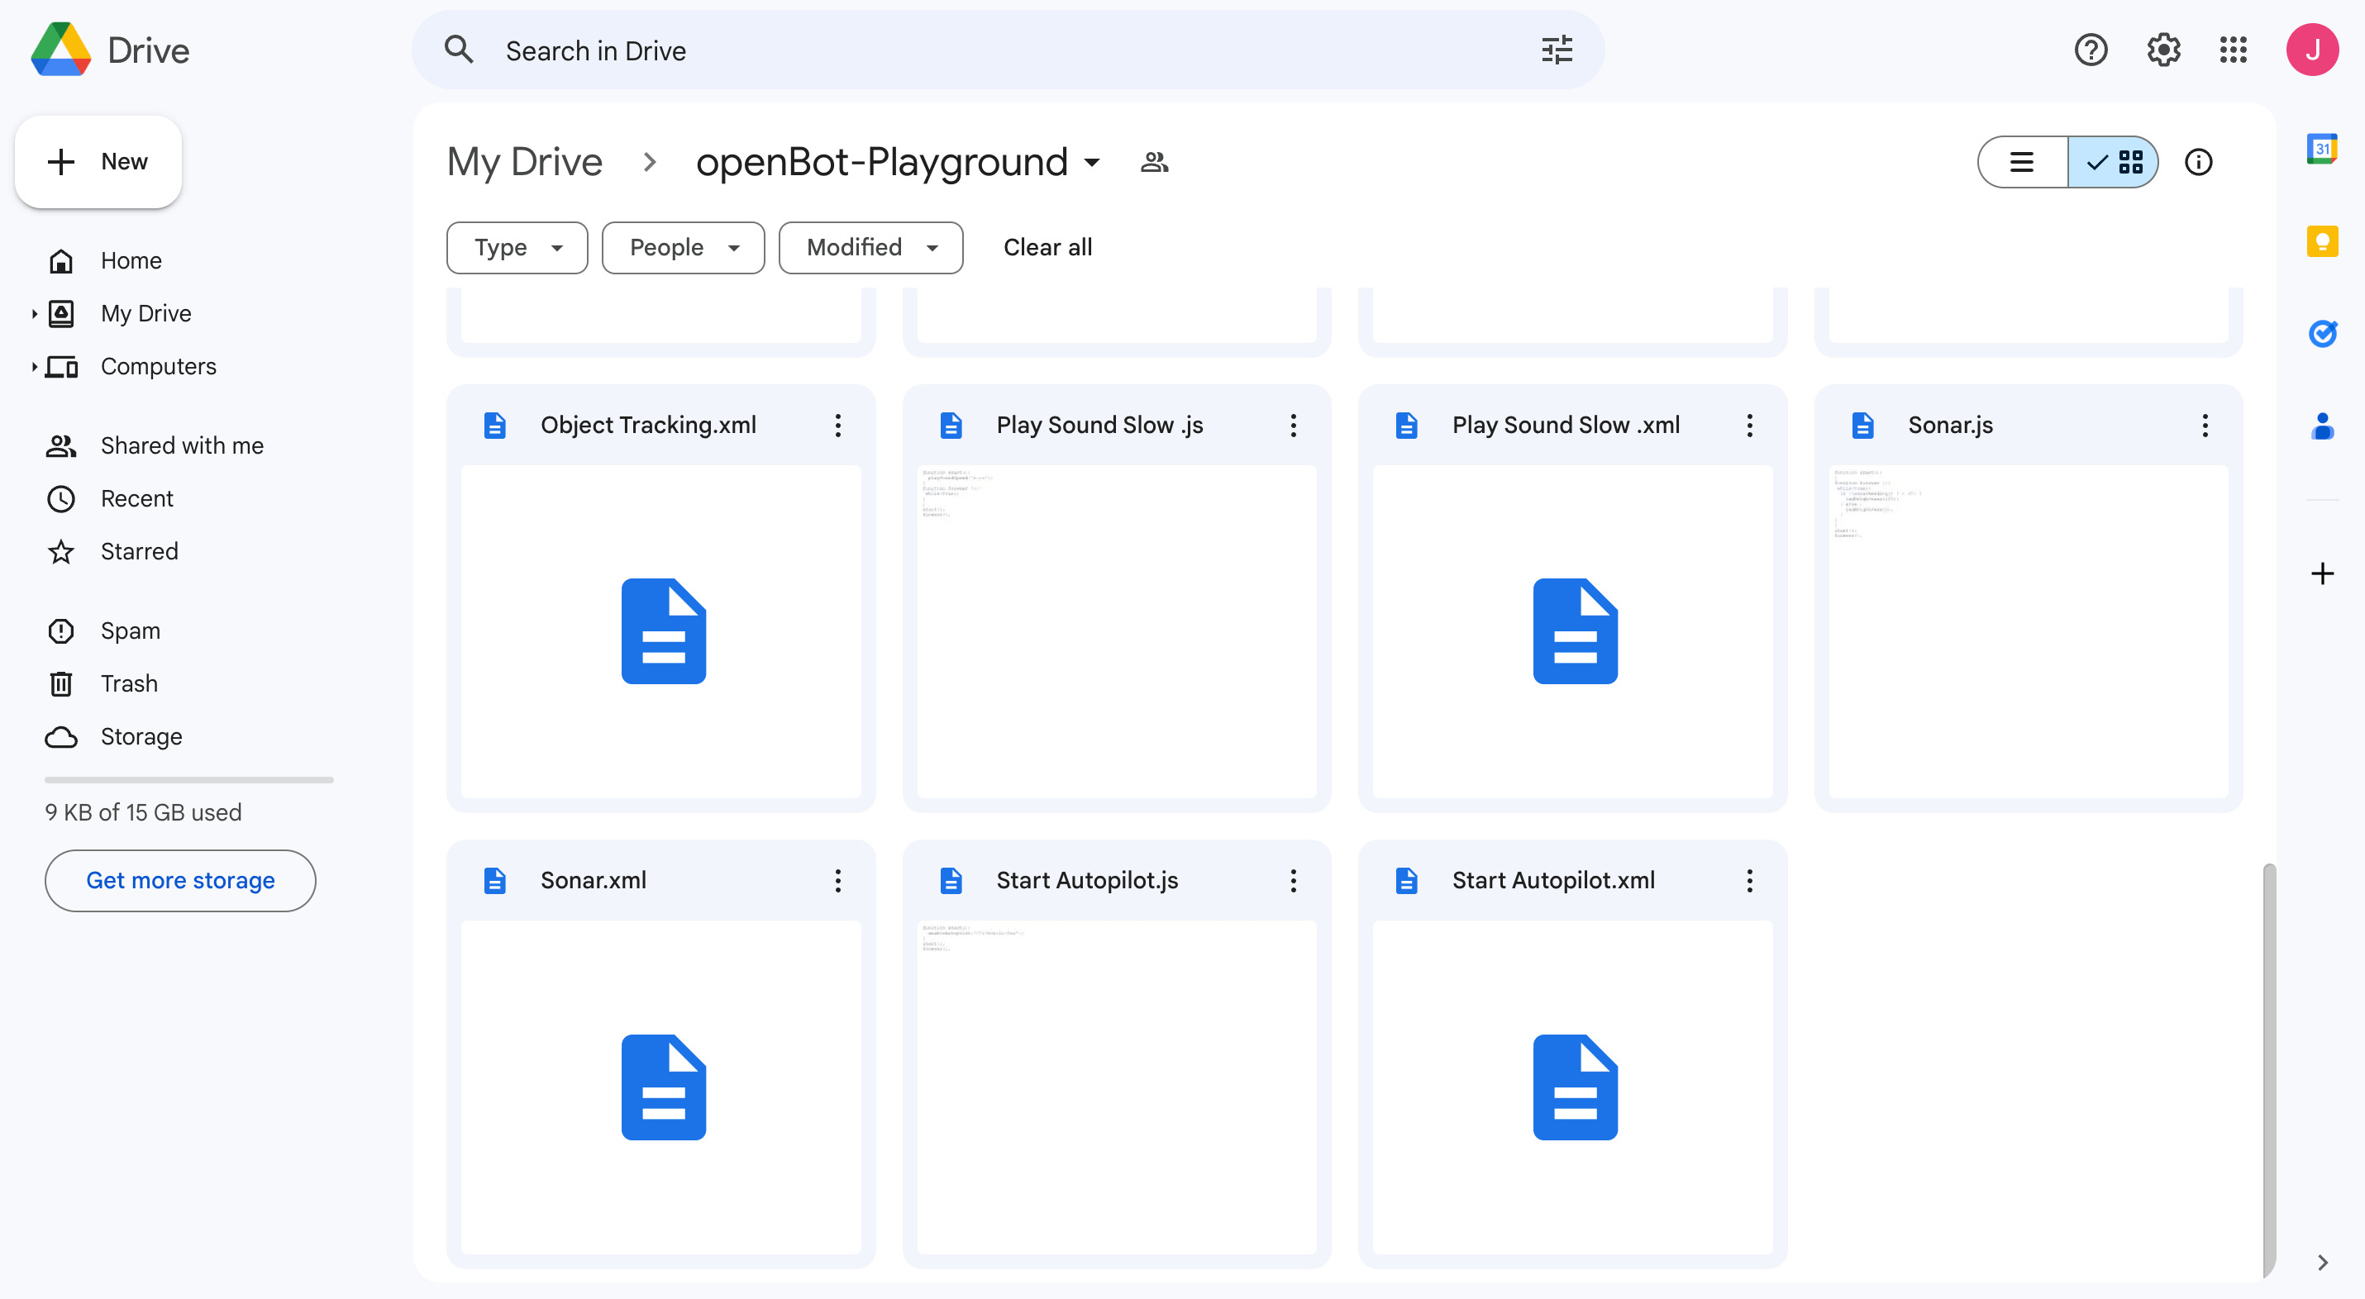Click the Start Autopilot.js document type icon
This screenshot has height=1299, width=2365.
coord(951,880)
